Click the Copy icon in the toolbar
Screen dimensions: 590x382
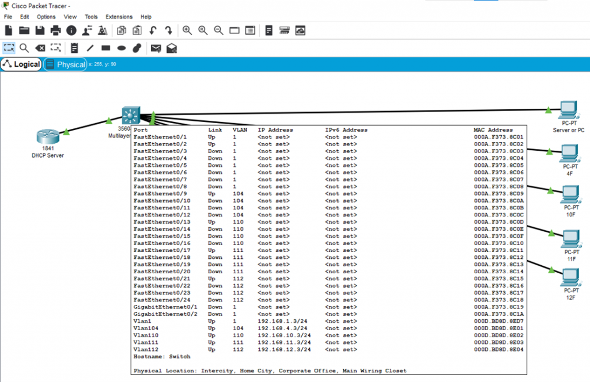(122, 30)
